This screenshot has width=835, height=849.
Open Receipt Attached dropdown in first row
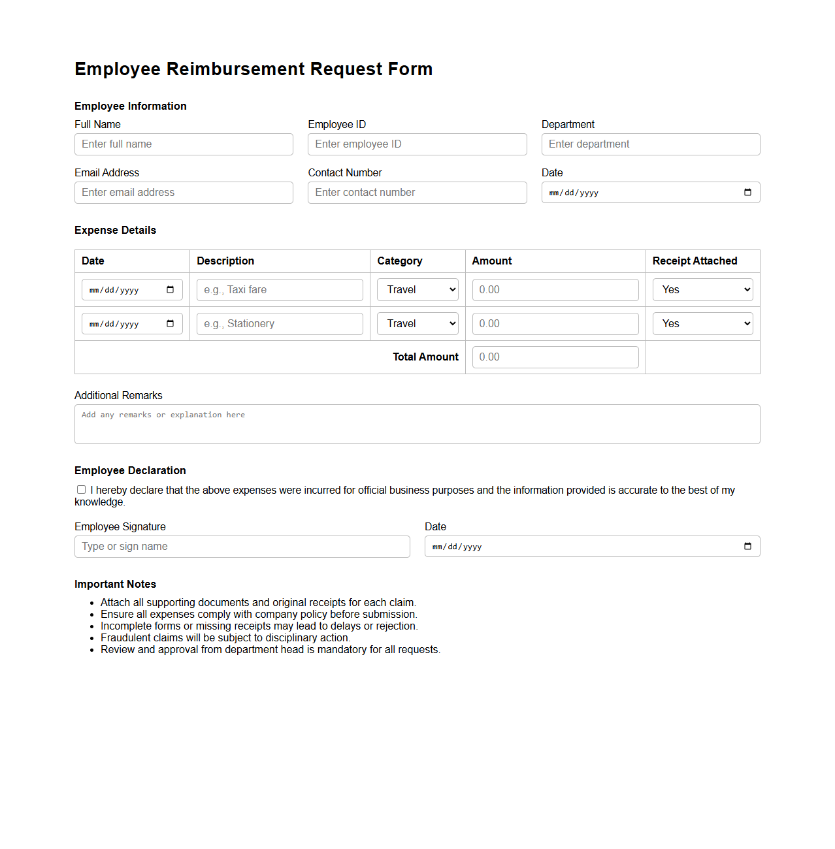pyautogui.click(x=702, y=290)
